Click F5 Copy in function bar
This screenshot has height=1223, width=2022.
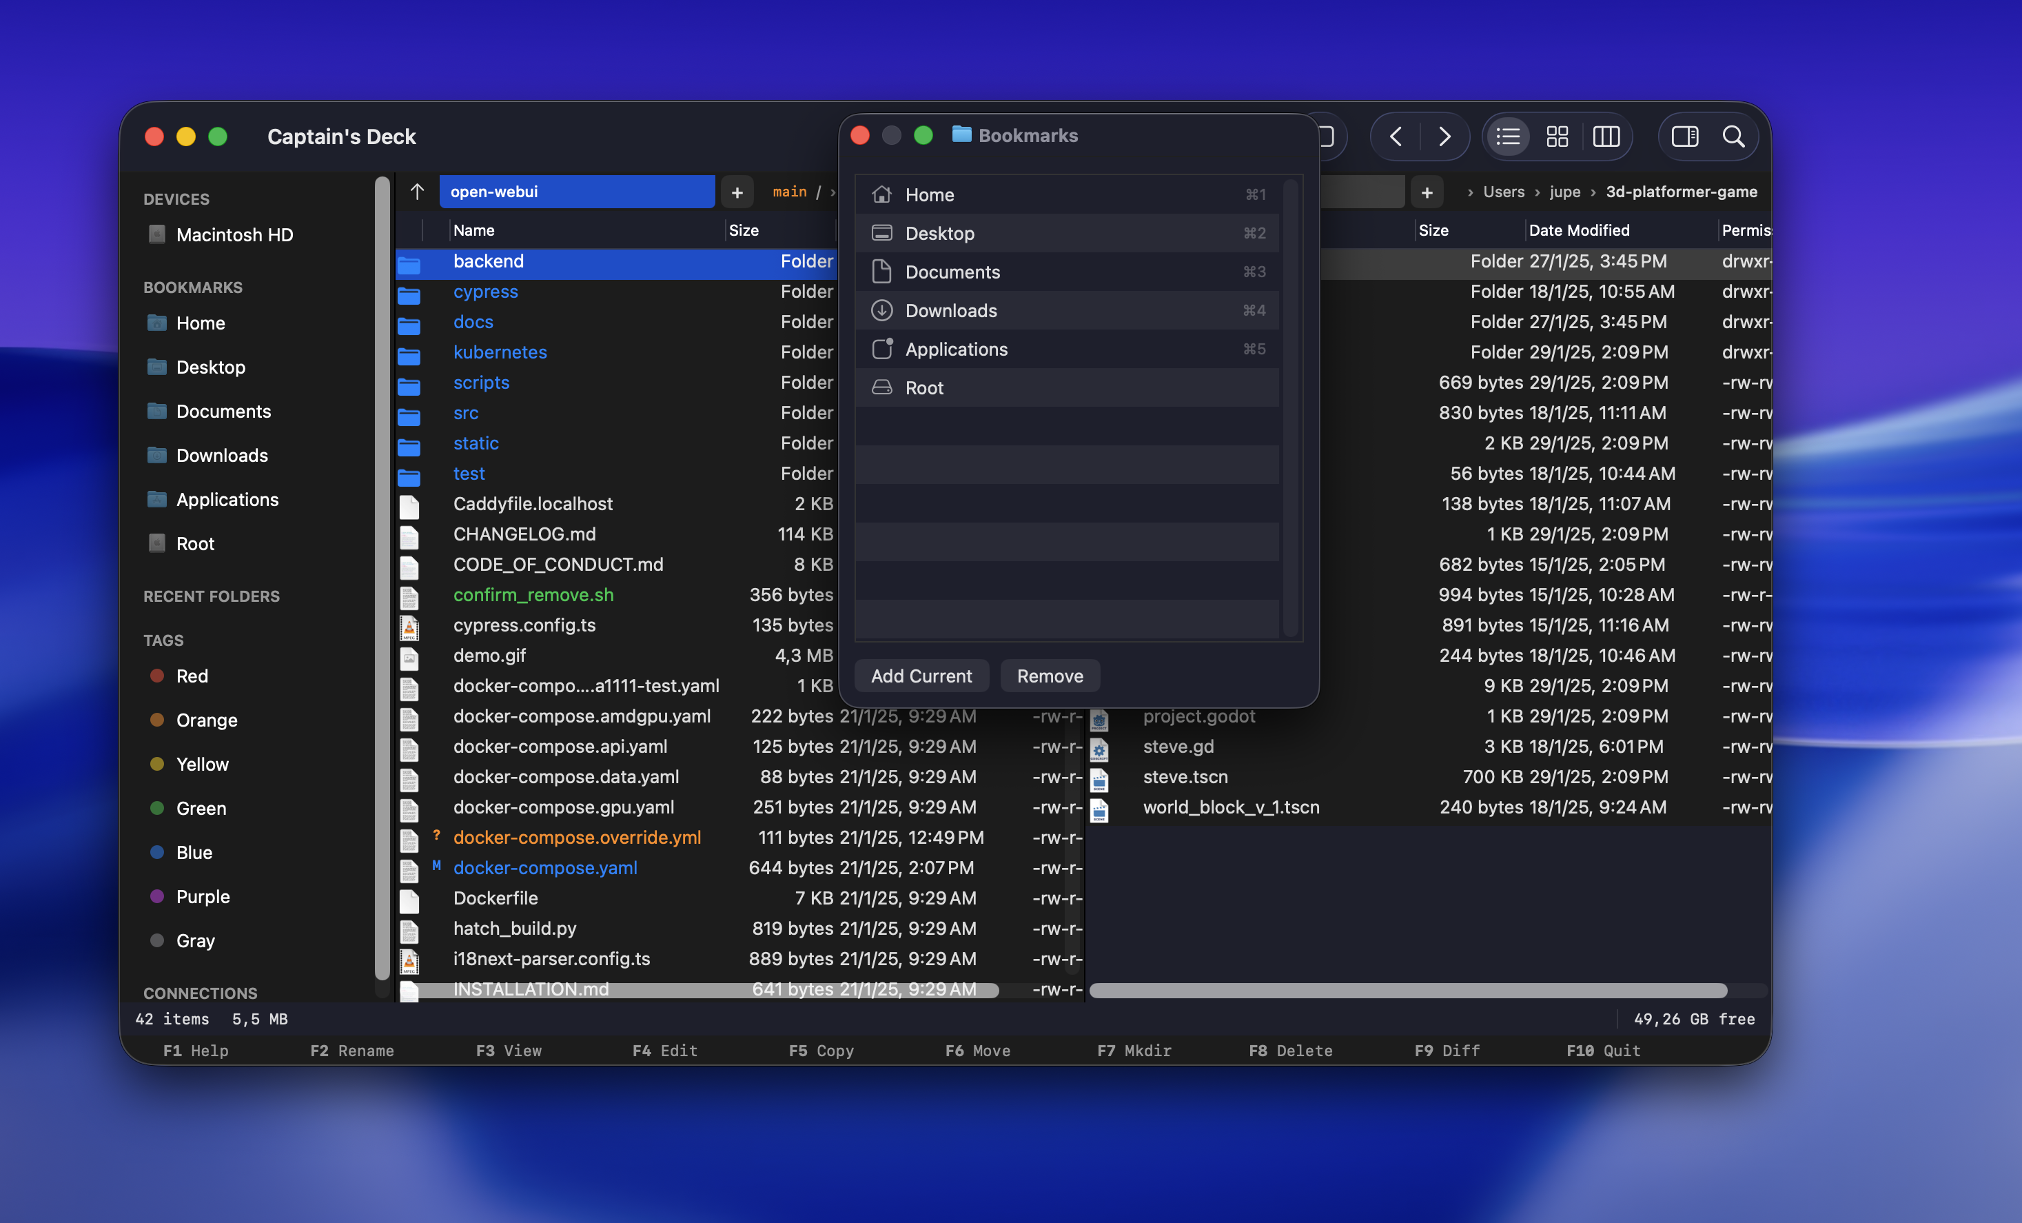[821, 1050]
